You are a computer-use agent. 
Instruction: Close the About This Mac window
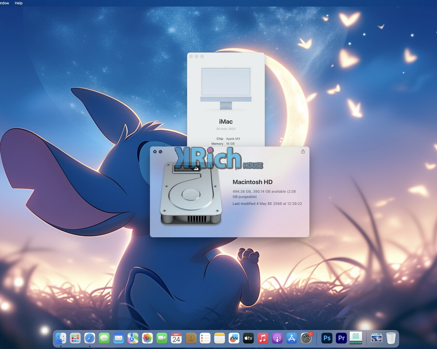(x=191, y=56)
